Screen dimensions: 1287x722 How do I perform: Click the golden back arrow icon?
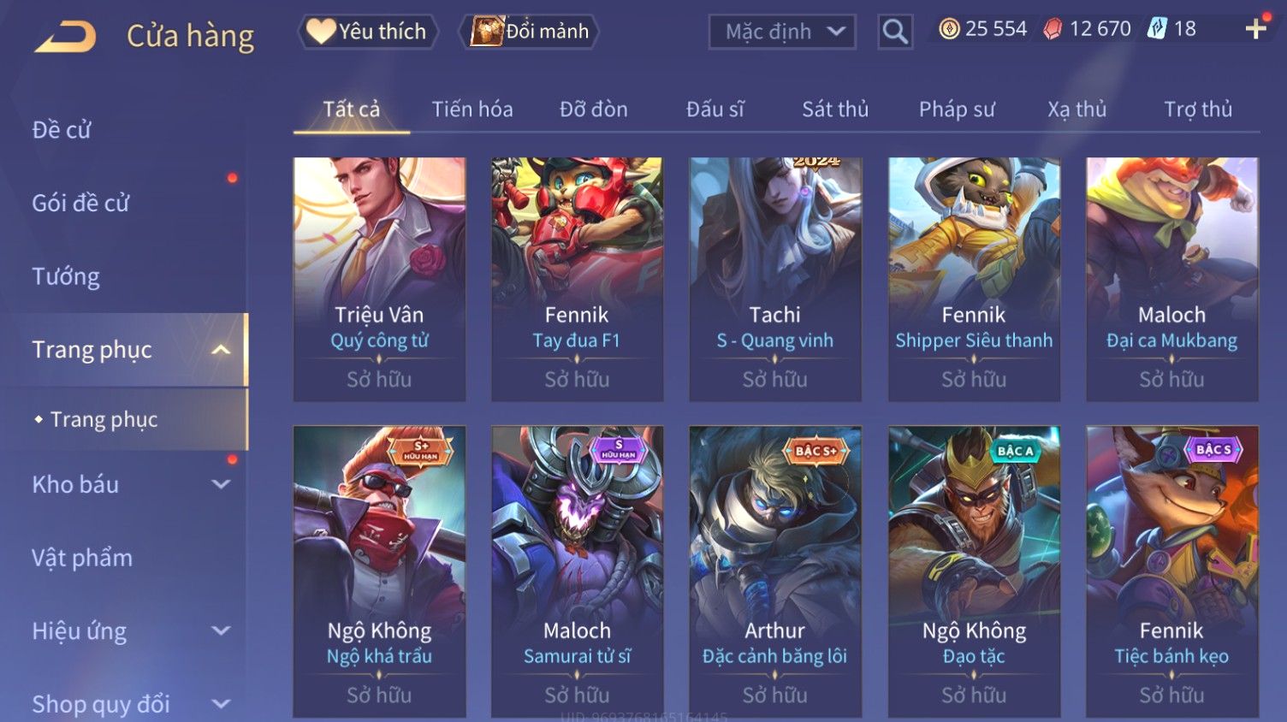65,37
